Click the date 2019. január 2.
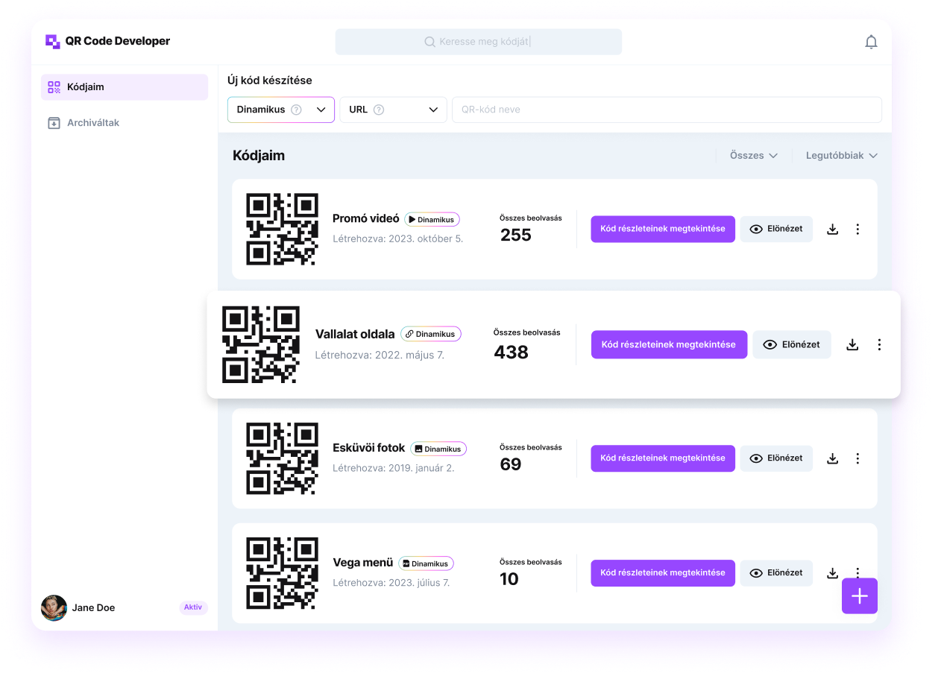Screen dimensions: 944x673 coord(421,469)
